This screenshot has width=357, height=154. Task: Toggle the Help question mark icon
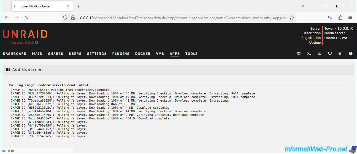[x=351, y=54]
